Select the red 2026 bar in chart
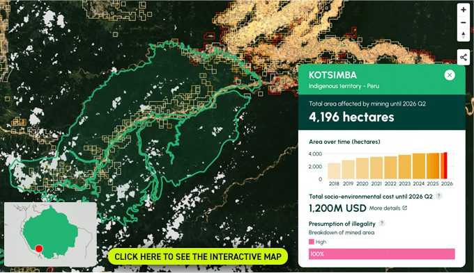 445,166
